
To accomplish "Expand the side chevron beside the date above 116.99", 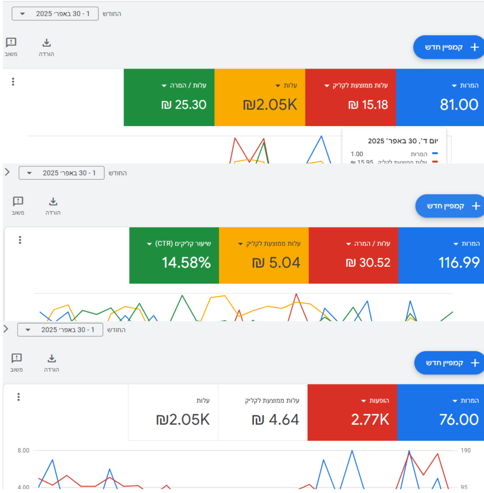I will pos(7,172).
